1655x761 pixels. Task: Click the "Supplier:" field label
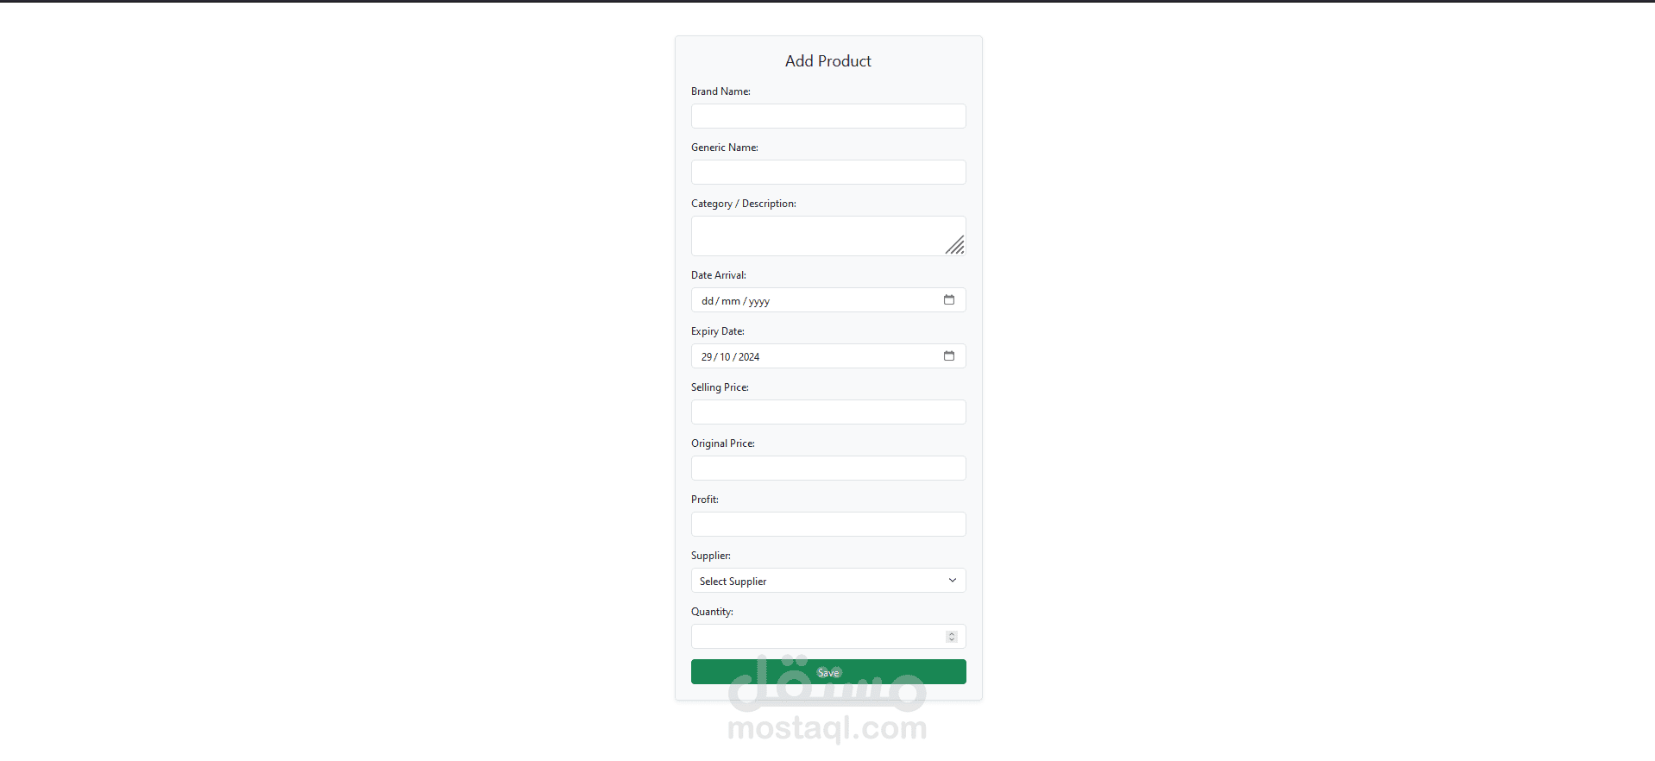tap(710, 556)
